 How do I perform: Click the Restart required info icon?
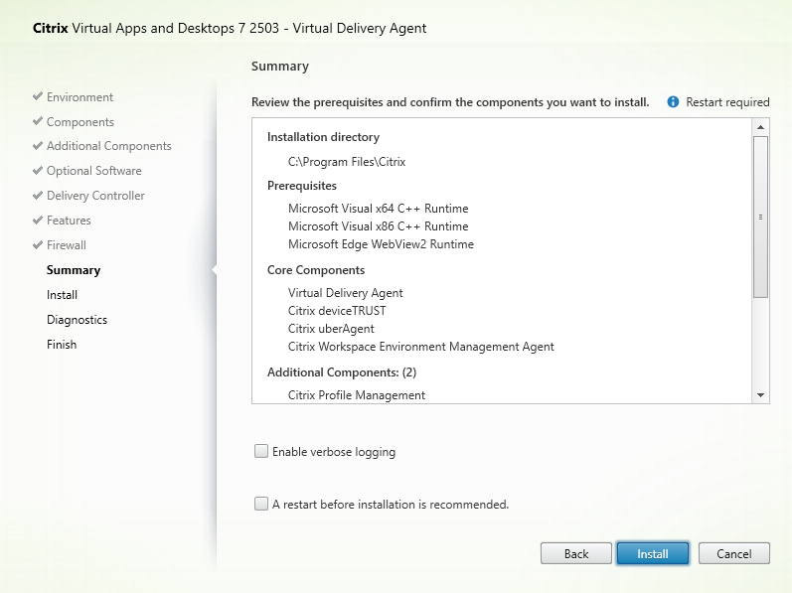[673, 102]
